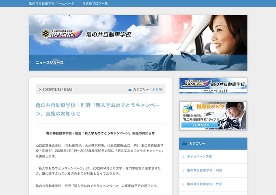This screenshot has width=276, height=195.
Task: Click the folder icon beside カテゴリー
Action: (x=130, y=90)
